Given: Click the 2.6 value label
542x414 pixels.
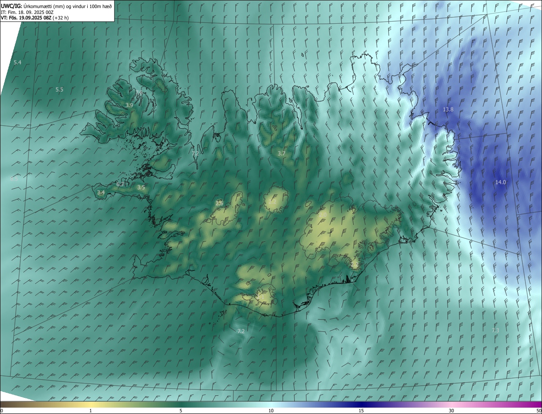Looking at the screenshot, I should click(219, 204).
